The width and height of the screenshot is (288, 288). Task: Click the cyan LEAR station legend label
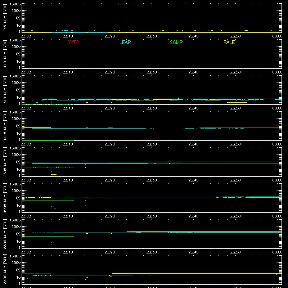point(125,42)
